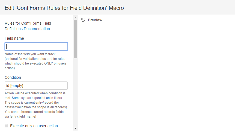
Task: Focus the Field name text box
Action: [36, 46]
